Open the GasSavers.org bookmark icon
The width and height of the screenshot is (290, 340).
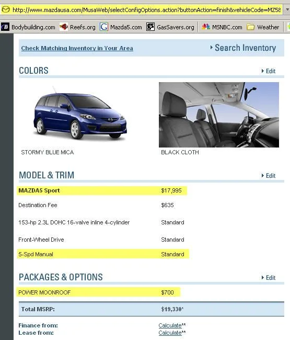pyautogui.click(x=150, y=27)
